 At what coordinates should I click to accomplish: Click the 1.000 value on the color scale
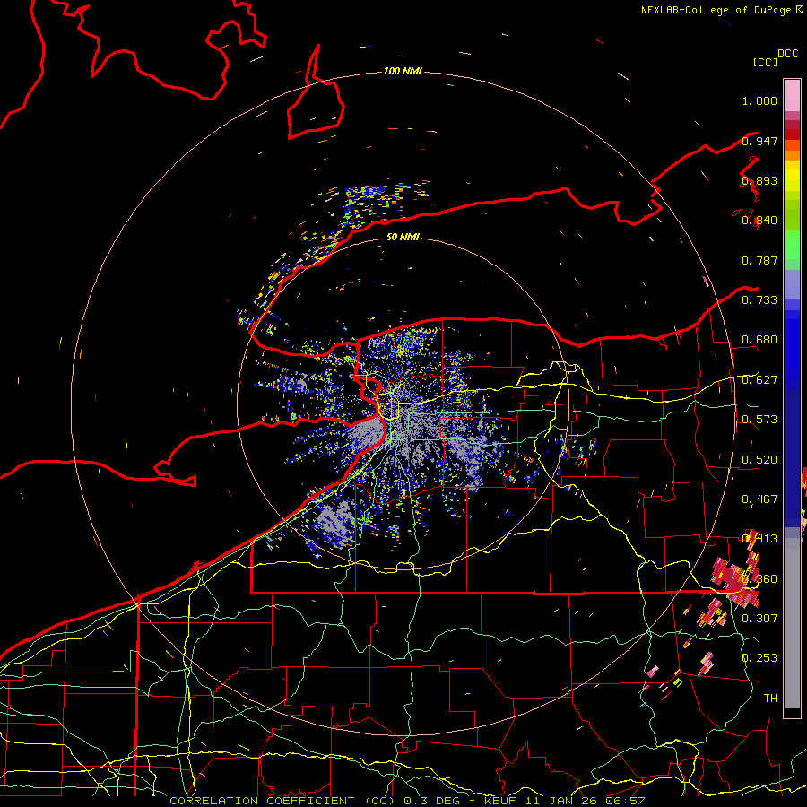[759, 100]
